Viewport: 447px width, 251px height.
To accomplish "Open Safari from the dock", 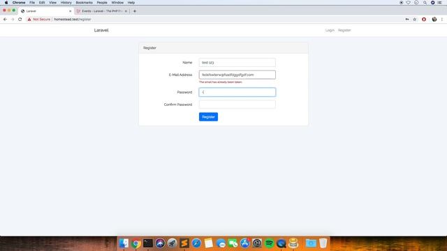I will pyautogui.click(x=196, y=243).
